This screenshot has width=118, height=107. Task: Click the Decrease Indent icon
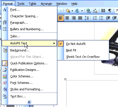(x=108, y=18)
